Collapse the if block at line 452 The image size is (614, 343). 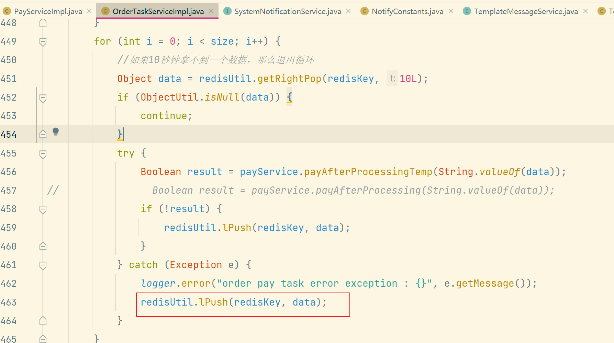pyautogui.click(x=43, y=98)
